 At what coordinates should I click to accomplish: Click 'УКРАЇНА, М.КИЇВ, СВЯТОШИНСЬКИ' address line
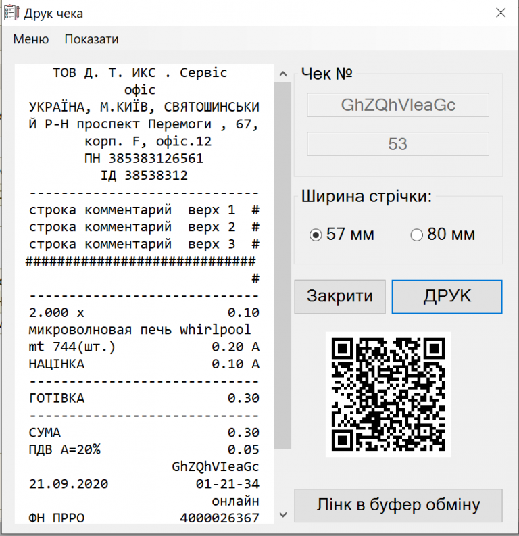click(144, 107)
